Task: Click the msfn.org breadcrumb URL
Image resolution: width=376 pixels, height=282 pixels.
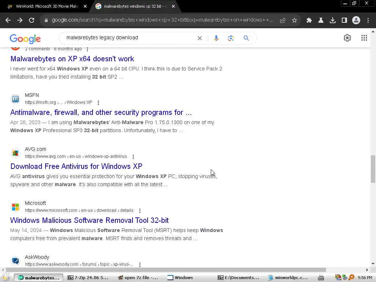Action: tap(58, 102)
